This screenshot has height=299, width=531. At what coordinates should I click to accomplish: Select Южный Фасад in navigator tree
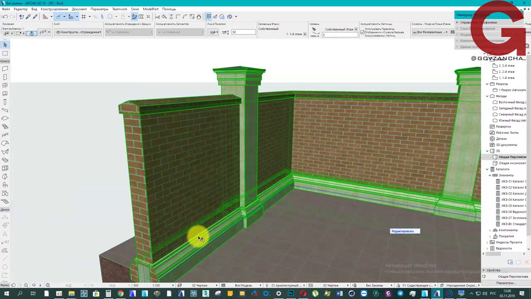pos(512,120)
